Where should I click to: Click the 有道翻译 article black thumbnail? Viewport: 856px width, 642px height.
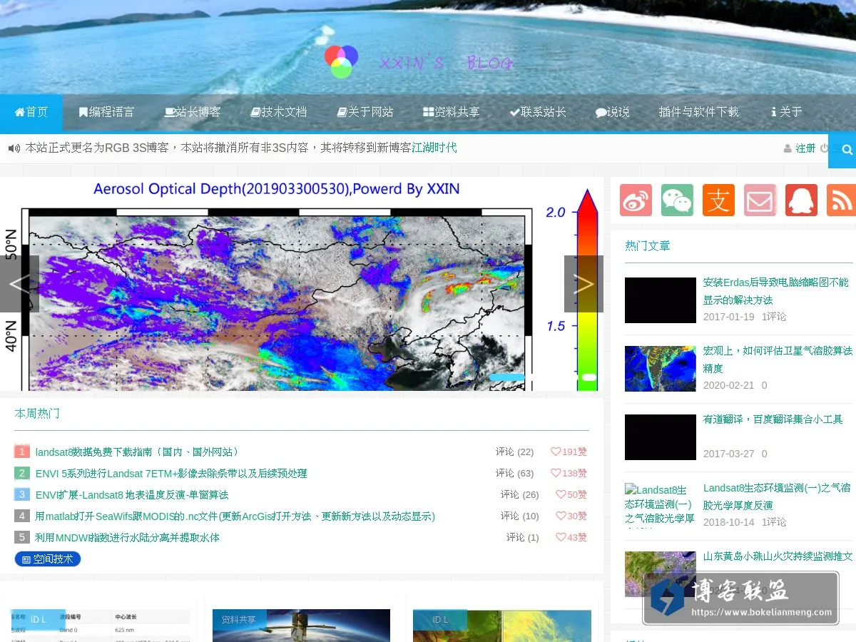(x=661, y=437)
